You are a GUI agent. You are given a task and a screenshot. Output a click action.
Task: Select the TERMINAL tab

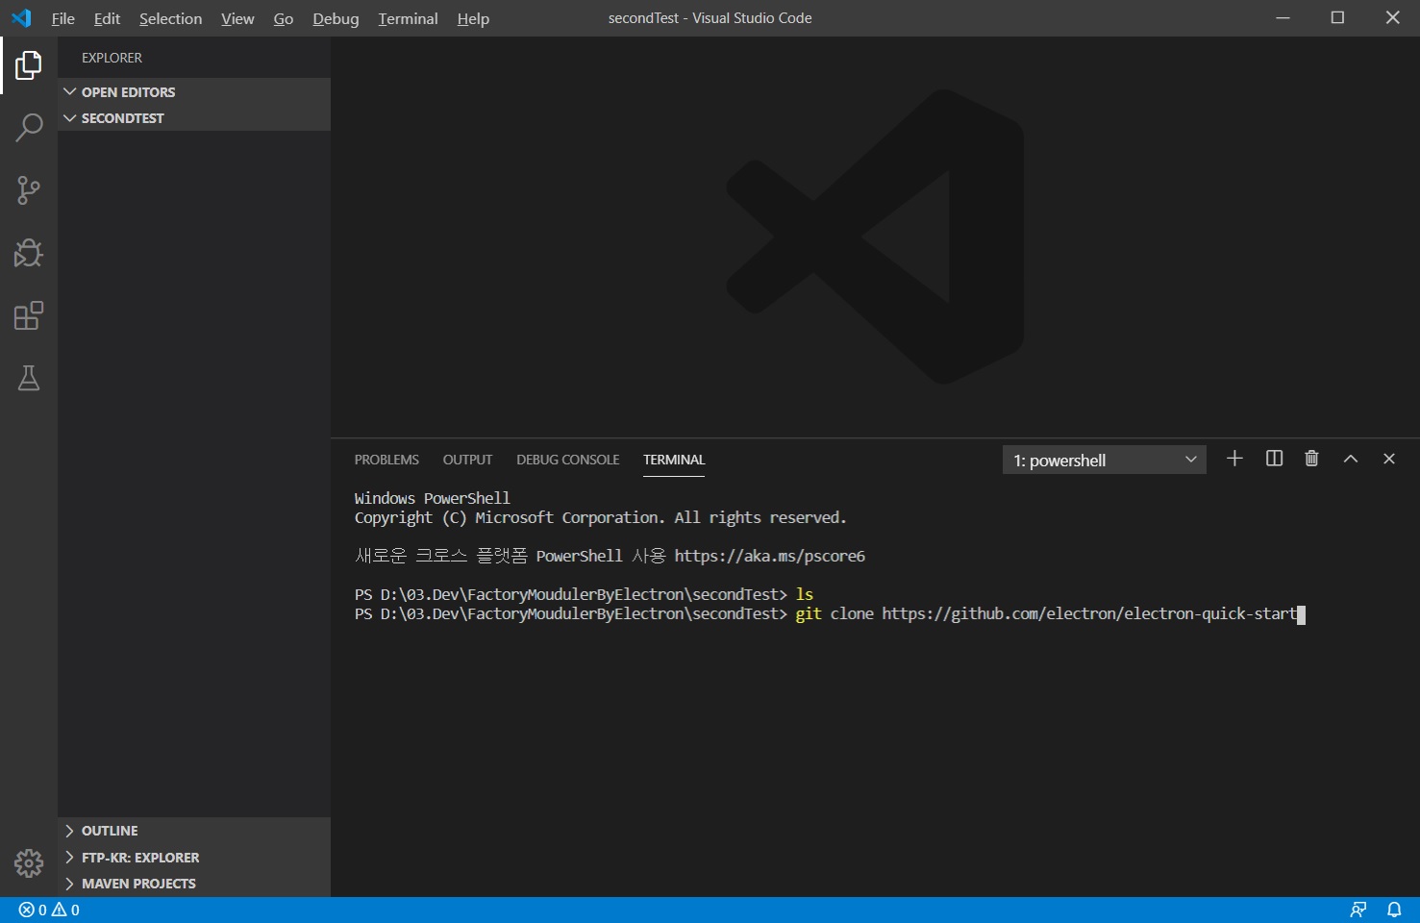tap(674, 460)
